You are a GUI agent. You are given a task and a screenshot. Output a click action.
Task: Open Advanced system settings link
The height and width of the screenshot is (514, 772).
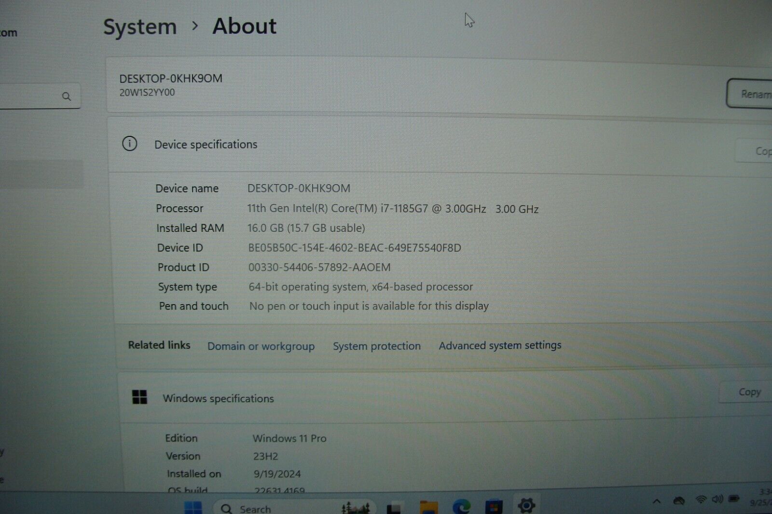pos(499,345)
